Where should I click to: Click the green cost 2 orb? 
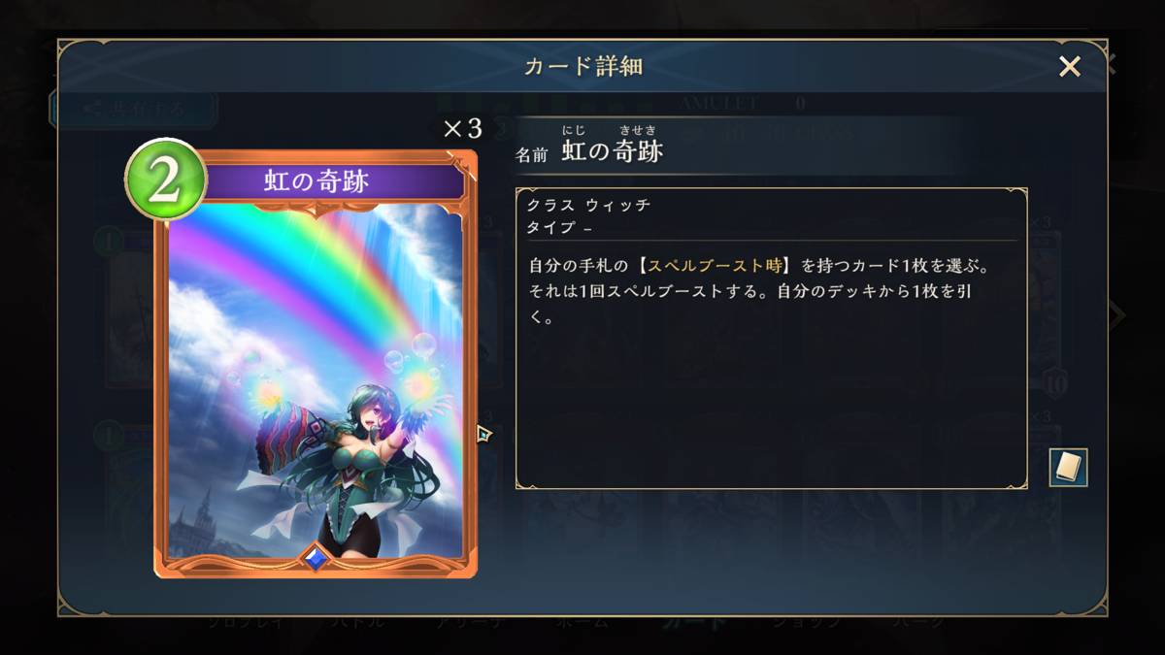pyautogui.click(x=165, y=181)
